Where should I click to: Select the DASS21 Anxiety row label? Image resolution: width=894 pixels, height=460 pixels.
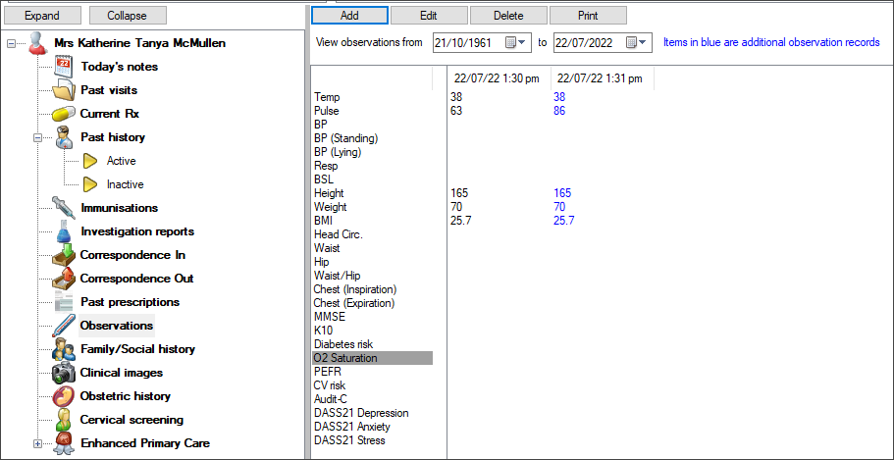pyautogui.click(x=351, y=427)
